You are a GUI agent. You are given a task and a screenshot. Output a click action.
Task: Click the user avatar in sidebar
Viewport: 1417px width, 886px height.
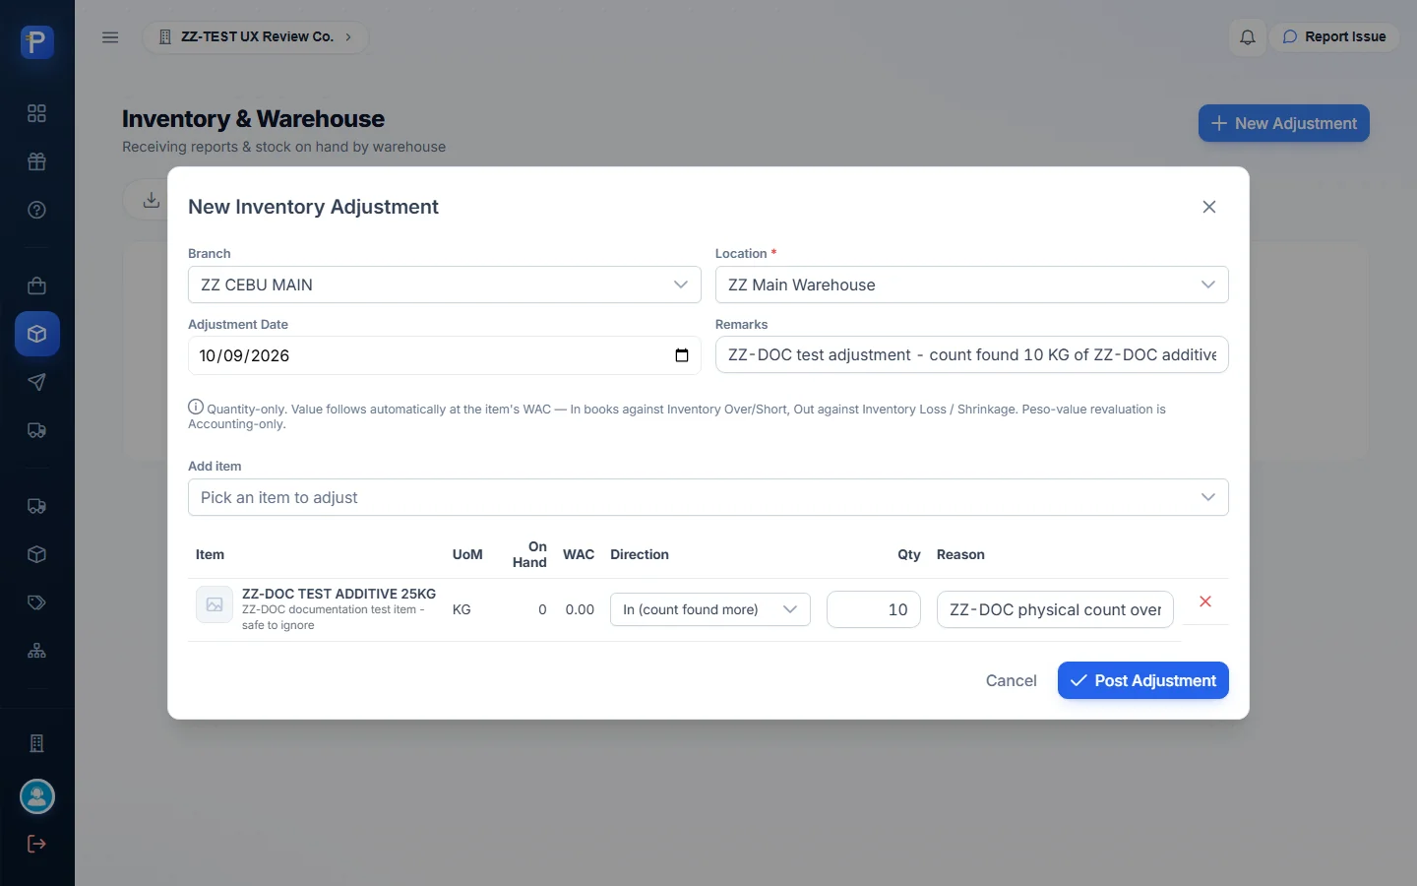(x=37, y=796)
